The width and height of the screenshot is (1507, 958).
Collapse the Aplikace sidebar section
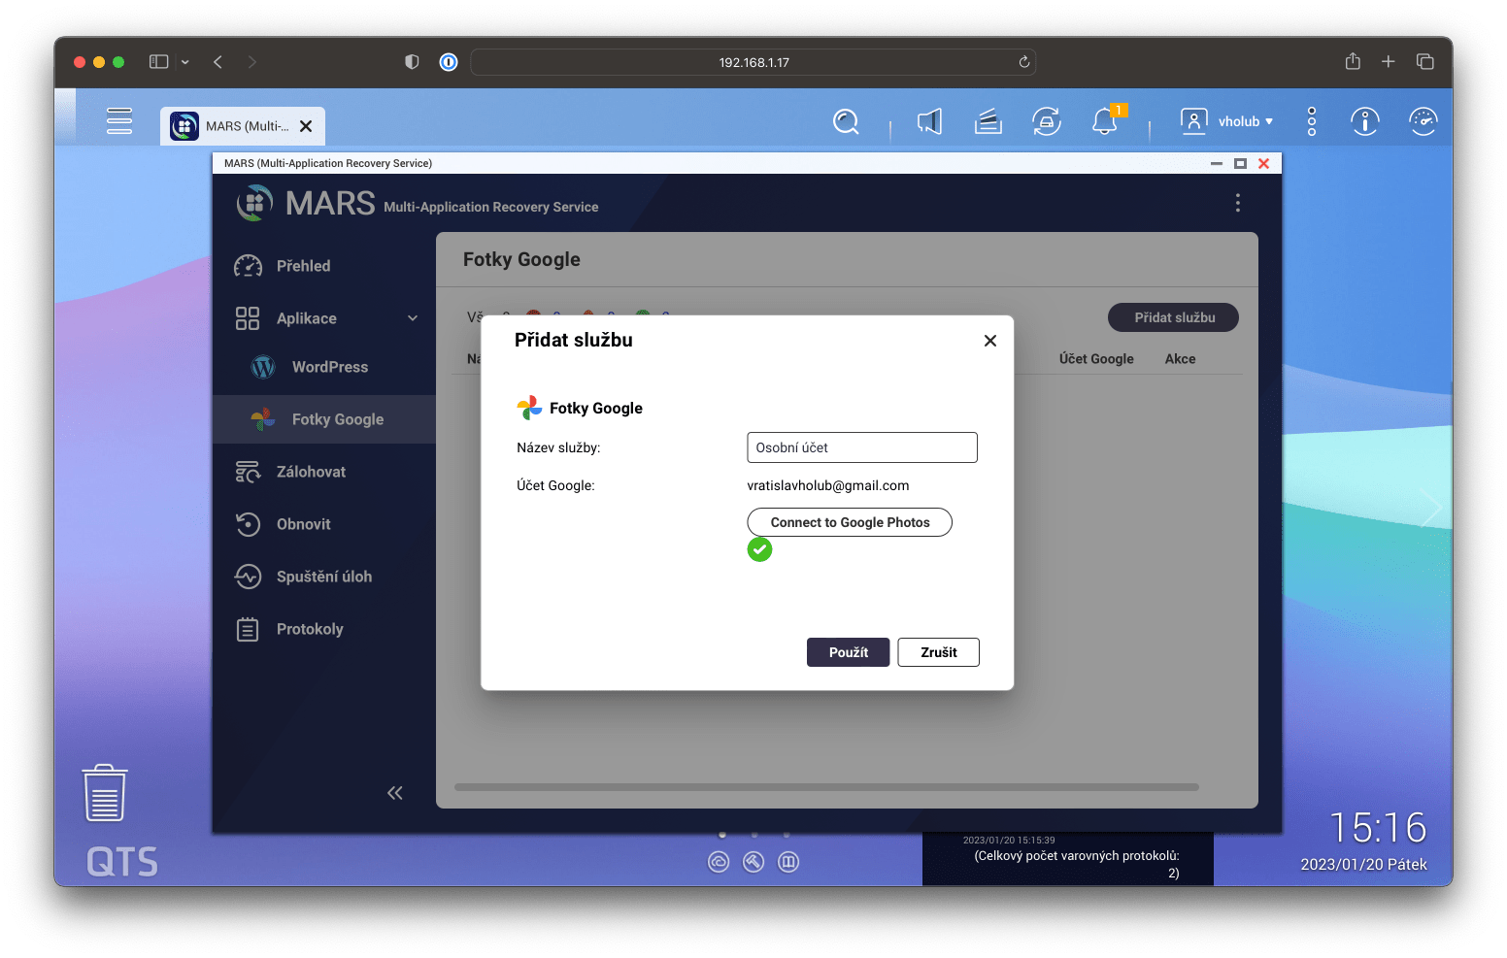(x=413, y=318)
